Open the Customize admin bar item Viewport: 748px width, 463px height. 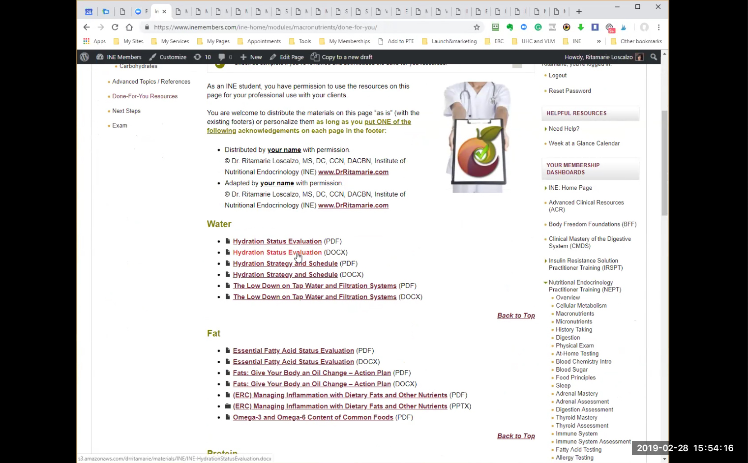[168, 57]
